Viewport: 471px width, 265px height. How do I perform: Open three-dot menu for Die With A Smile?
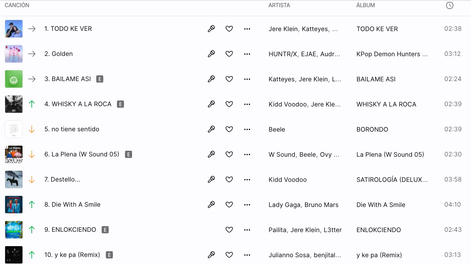click(x=247, y=205)
